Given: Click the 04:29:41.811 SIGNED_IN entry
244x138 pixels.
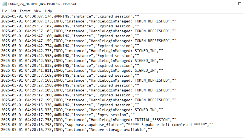Looking at the screenshot, I should 82,70.
